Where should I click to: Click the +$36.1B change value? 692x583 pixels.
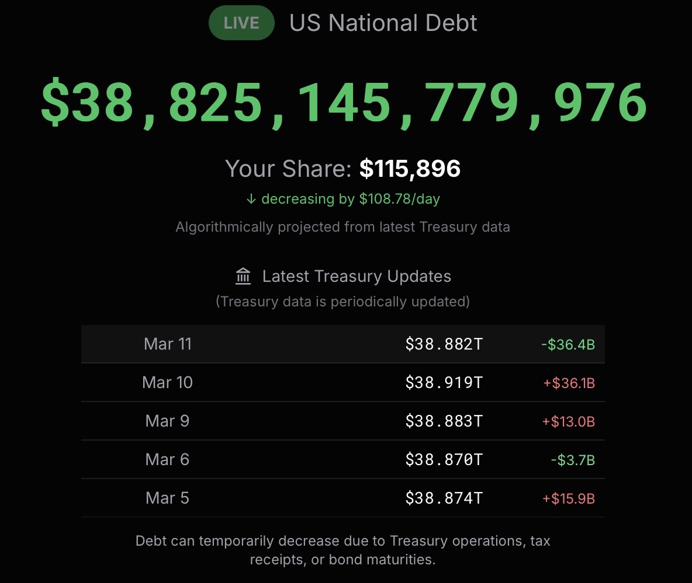click(569, 383)
